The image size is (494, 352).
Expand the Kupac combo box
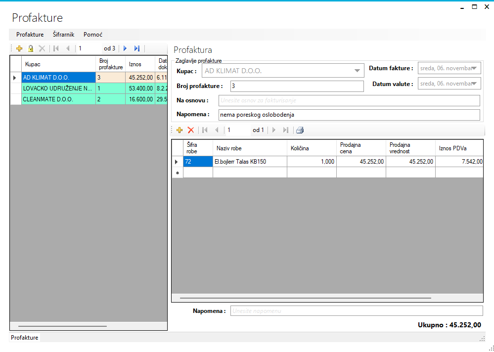pos(358,71)
